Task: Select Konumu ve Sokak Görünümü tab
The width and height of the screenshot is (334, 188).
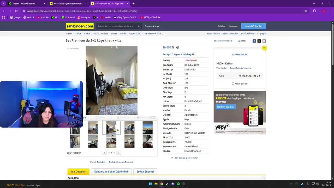Action: [x=111, y=172]
